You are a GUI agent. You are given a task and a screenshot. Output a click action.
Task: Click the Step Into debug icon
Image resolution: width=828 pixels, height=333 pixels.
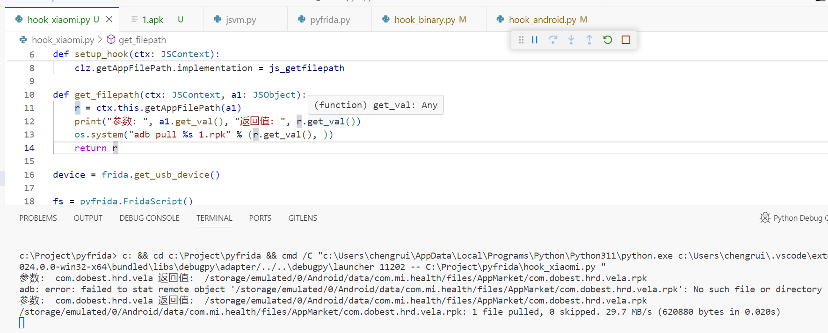coord(571,40)
